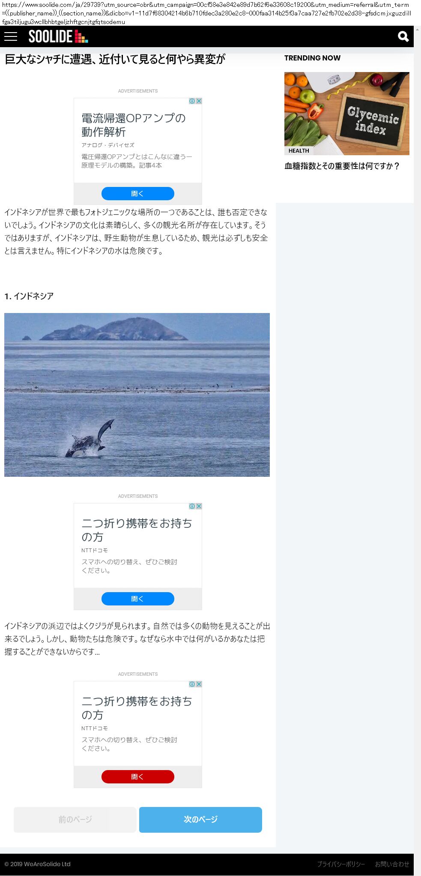Click the disabled 前のページ button
The image size is (421, 876).
[75, 819]
